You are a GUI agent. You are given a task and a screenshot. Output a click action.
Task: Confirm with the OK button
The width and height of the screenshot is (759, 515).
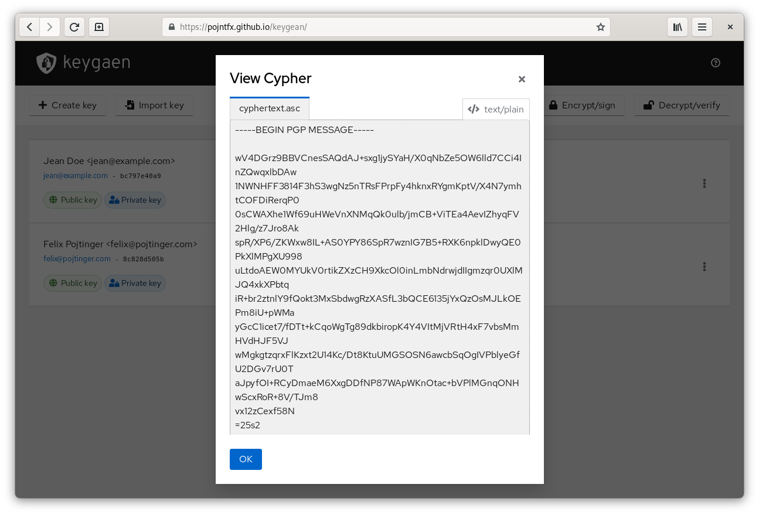[246, 459]
